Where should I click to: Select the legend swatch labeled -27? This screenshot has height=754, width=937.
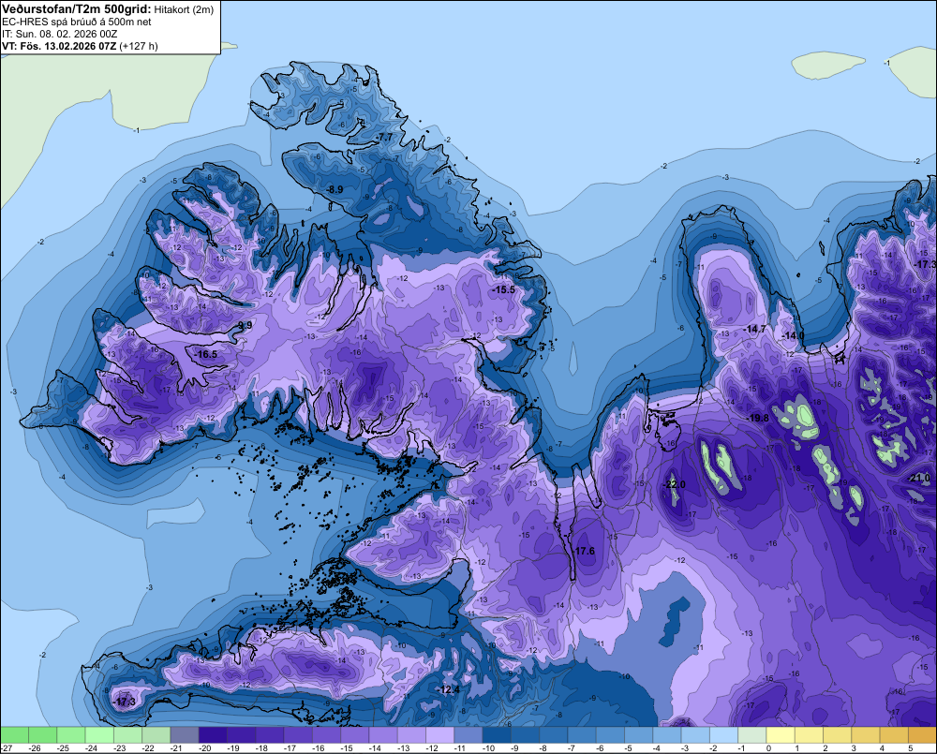tap(14, 734)
